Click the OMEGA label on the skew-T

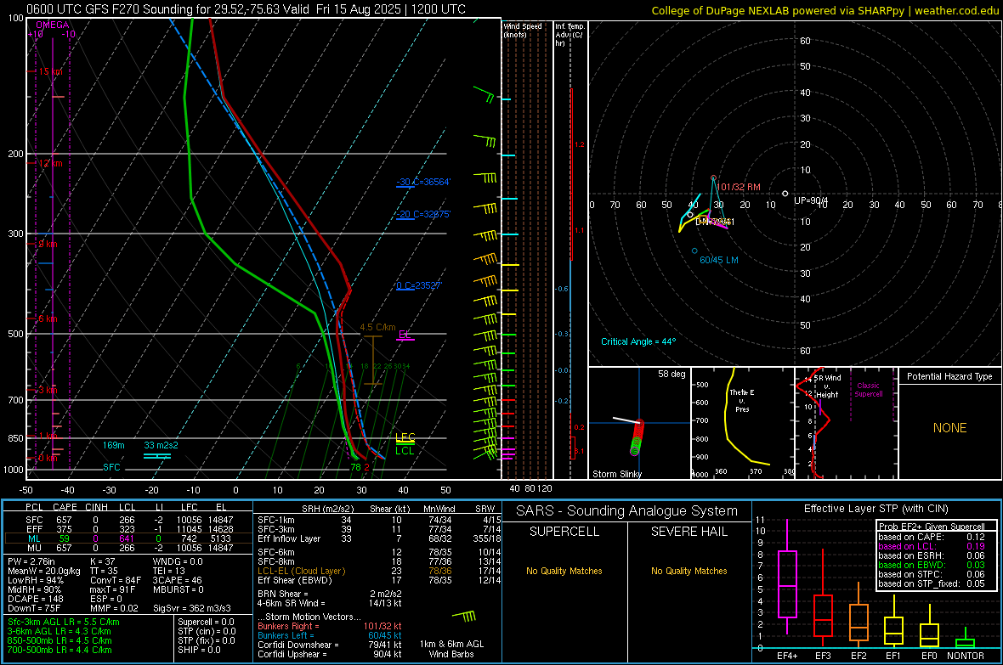[53, 25]
